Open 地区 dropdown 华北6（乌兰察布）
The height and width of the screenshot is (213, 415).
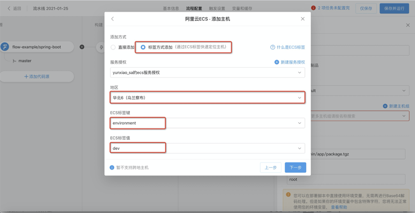coord(207,98)
